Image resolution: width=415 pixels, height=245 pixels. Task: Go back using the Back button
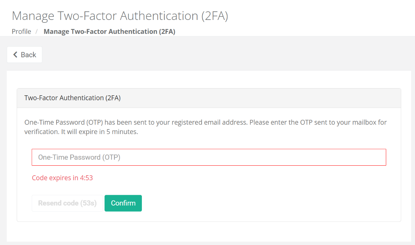25,55
